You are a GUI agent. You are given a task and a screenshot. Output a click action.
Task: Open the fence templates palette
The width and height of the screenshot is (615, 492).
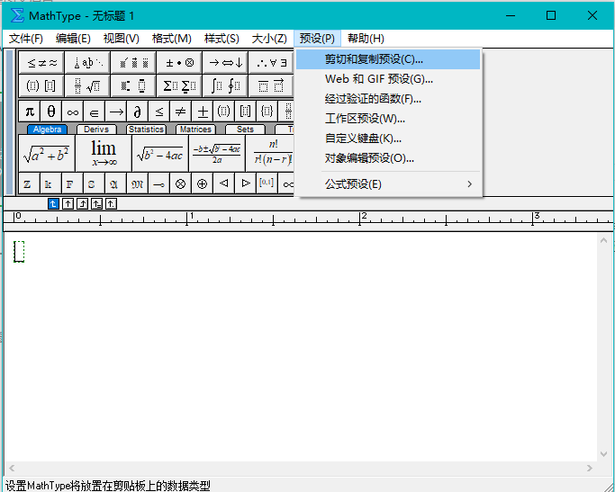41,85
